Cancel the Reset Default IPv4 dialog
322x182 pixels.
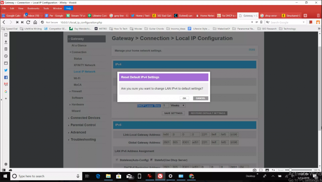[201, 98]
